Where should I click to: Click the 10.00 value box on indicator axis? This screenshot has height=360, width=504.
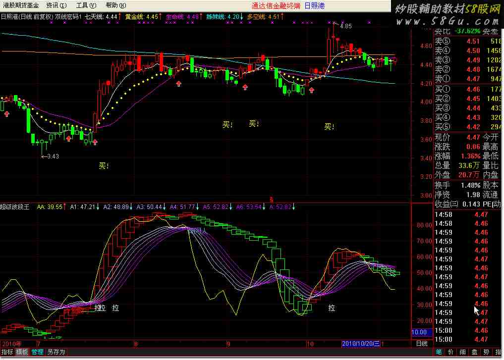[x=419, y=332]
